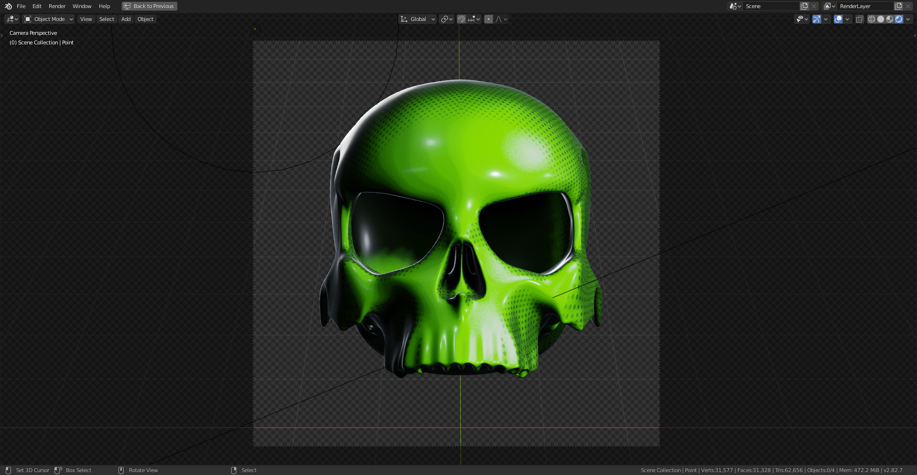Click the 'Faces:31,328' statistic
Image resolution: width=917 pixels, height=475 pixels.
754,470
